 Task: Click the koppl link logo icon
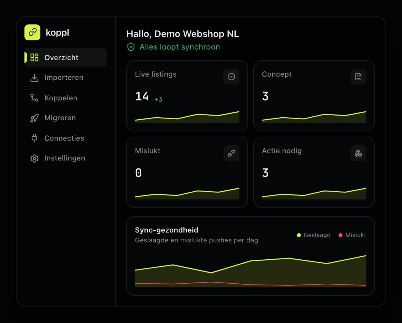[x=32, y=32]
